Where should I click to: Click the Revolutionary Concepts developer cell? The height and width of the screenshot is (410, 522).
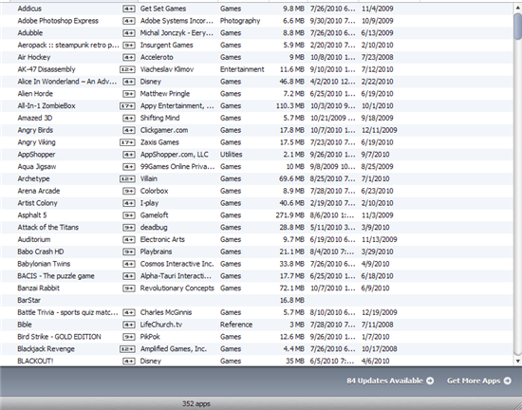coord(177,288)
